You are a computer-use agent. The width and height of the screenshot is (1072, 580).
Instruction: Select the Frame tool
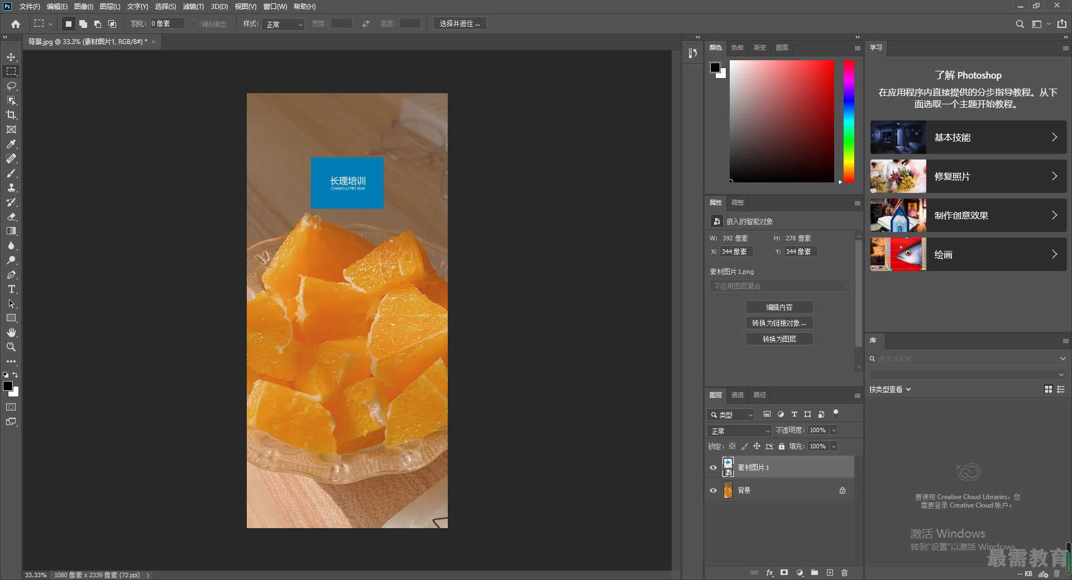click(11, 129)
